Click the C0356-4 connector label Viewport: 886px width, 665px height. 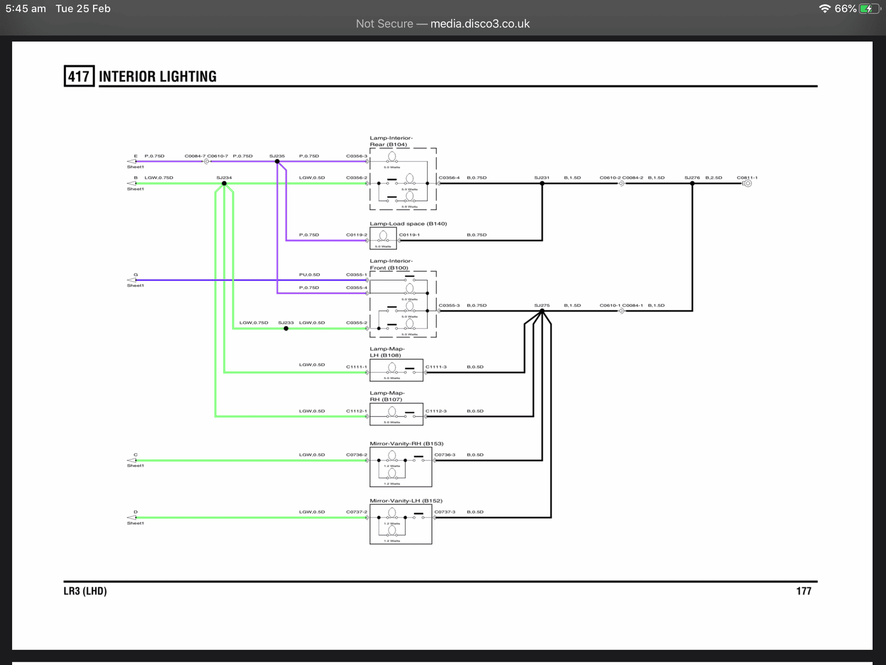point(449,178)
